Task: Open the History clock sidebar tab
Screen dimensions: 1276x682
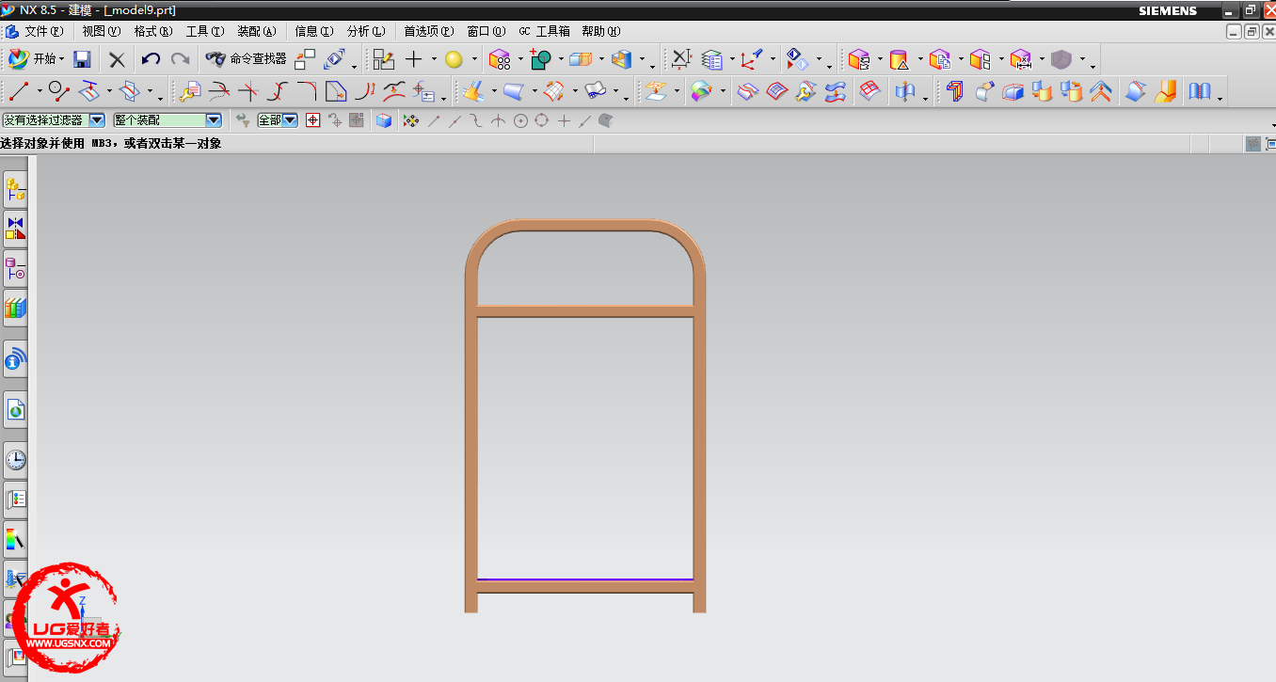Action: point(15,459)
